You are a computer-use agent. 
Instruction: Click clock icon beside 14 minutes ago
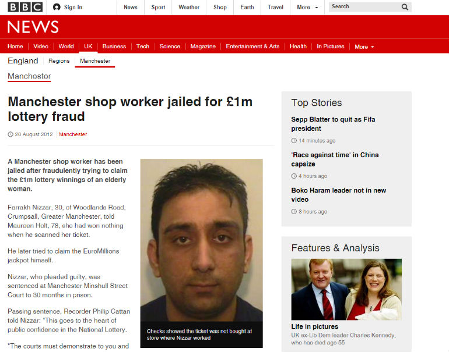pyautogui.click(x=294, y=141)
